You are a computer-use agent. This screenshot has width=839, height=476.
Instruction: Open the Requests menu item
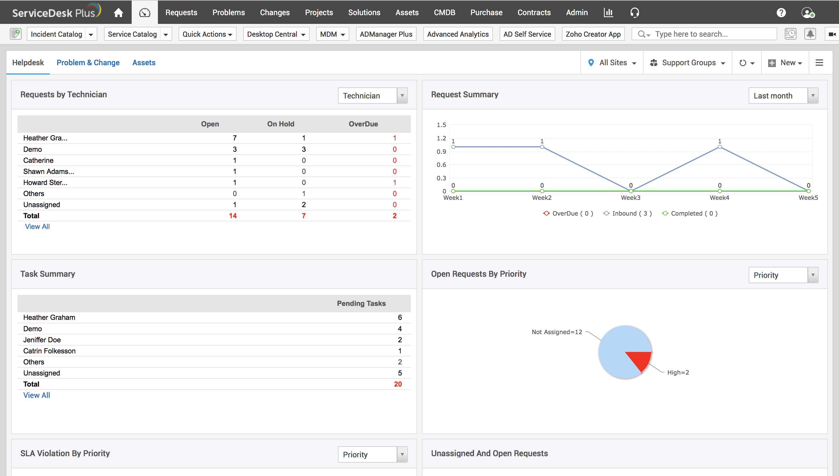pyautogui.click(x=181, y=13)
